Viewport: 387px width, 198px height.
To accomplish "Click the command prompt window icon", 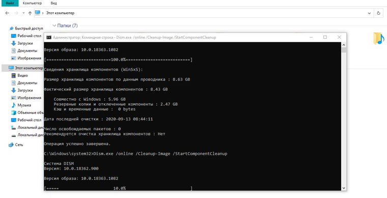I will 49,37.
